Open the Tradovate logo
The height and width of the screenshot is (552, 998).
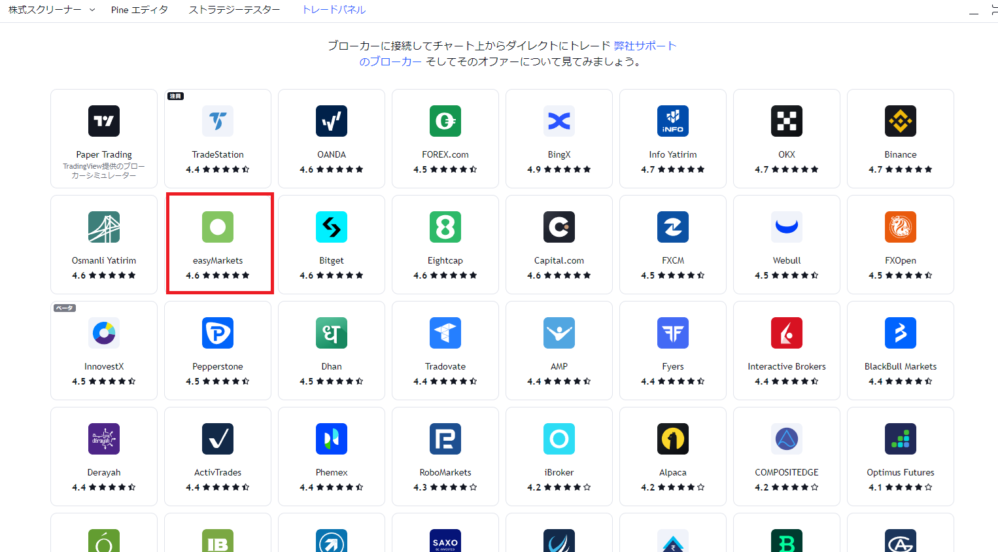point(445,333)
